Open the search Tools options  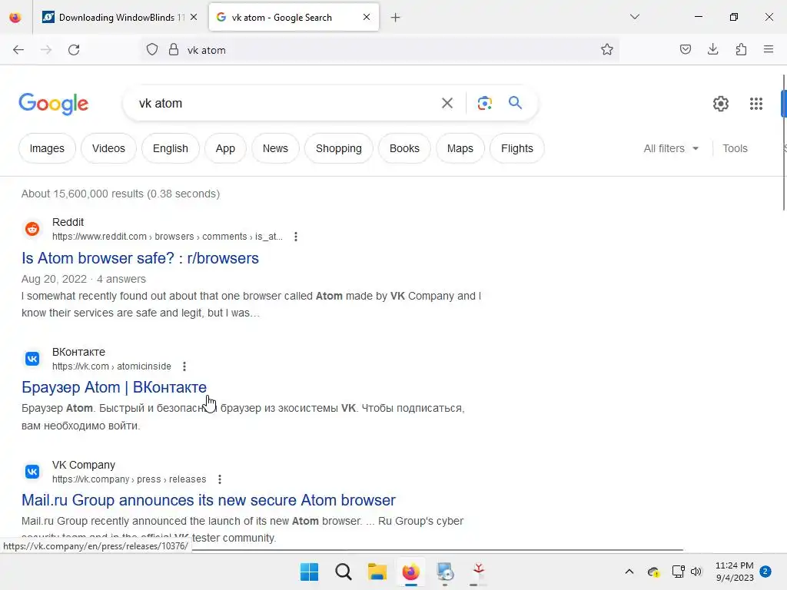tap(735, 148)
